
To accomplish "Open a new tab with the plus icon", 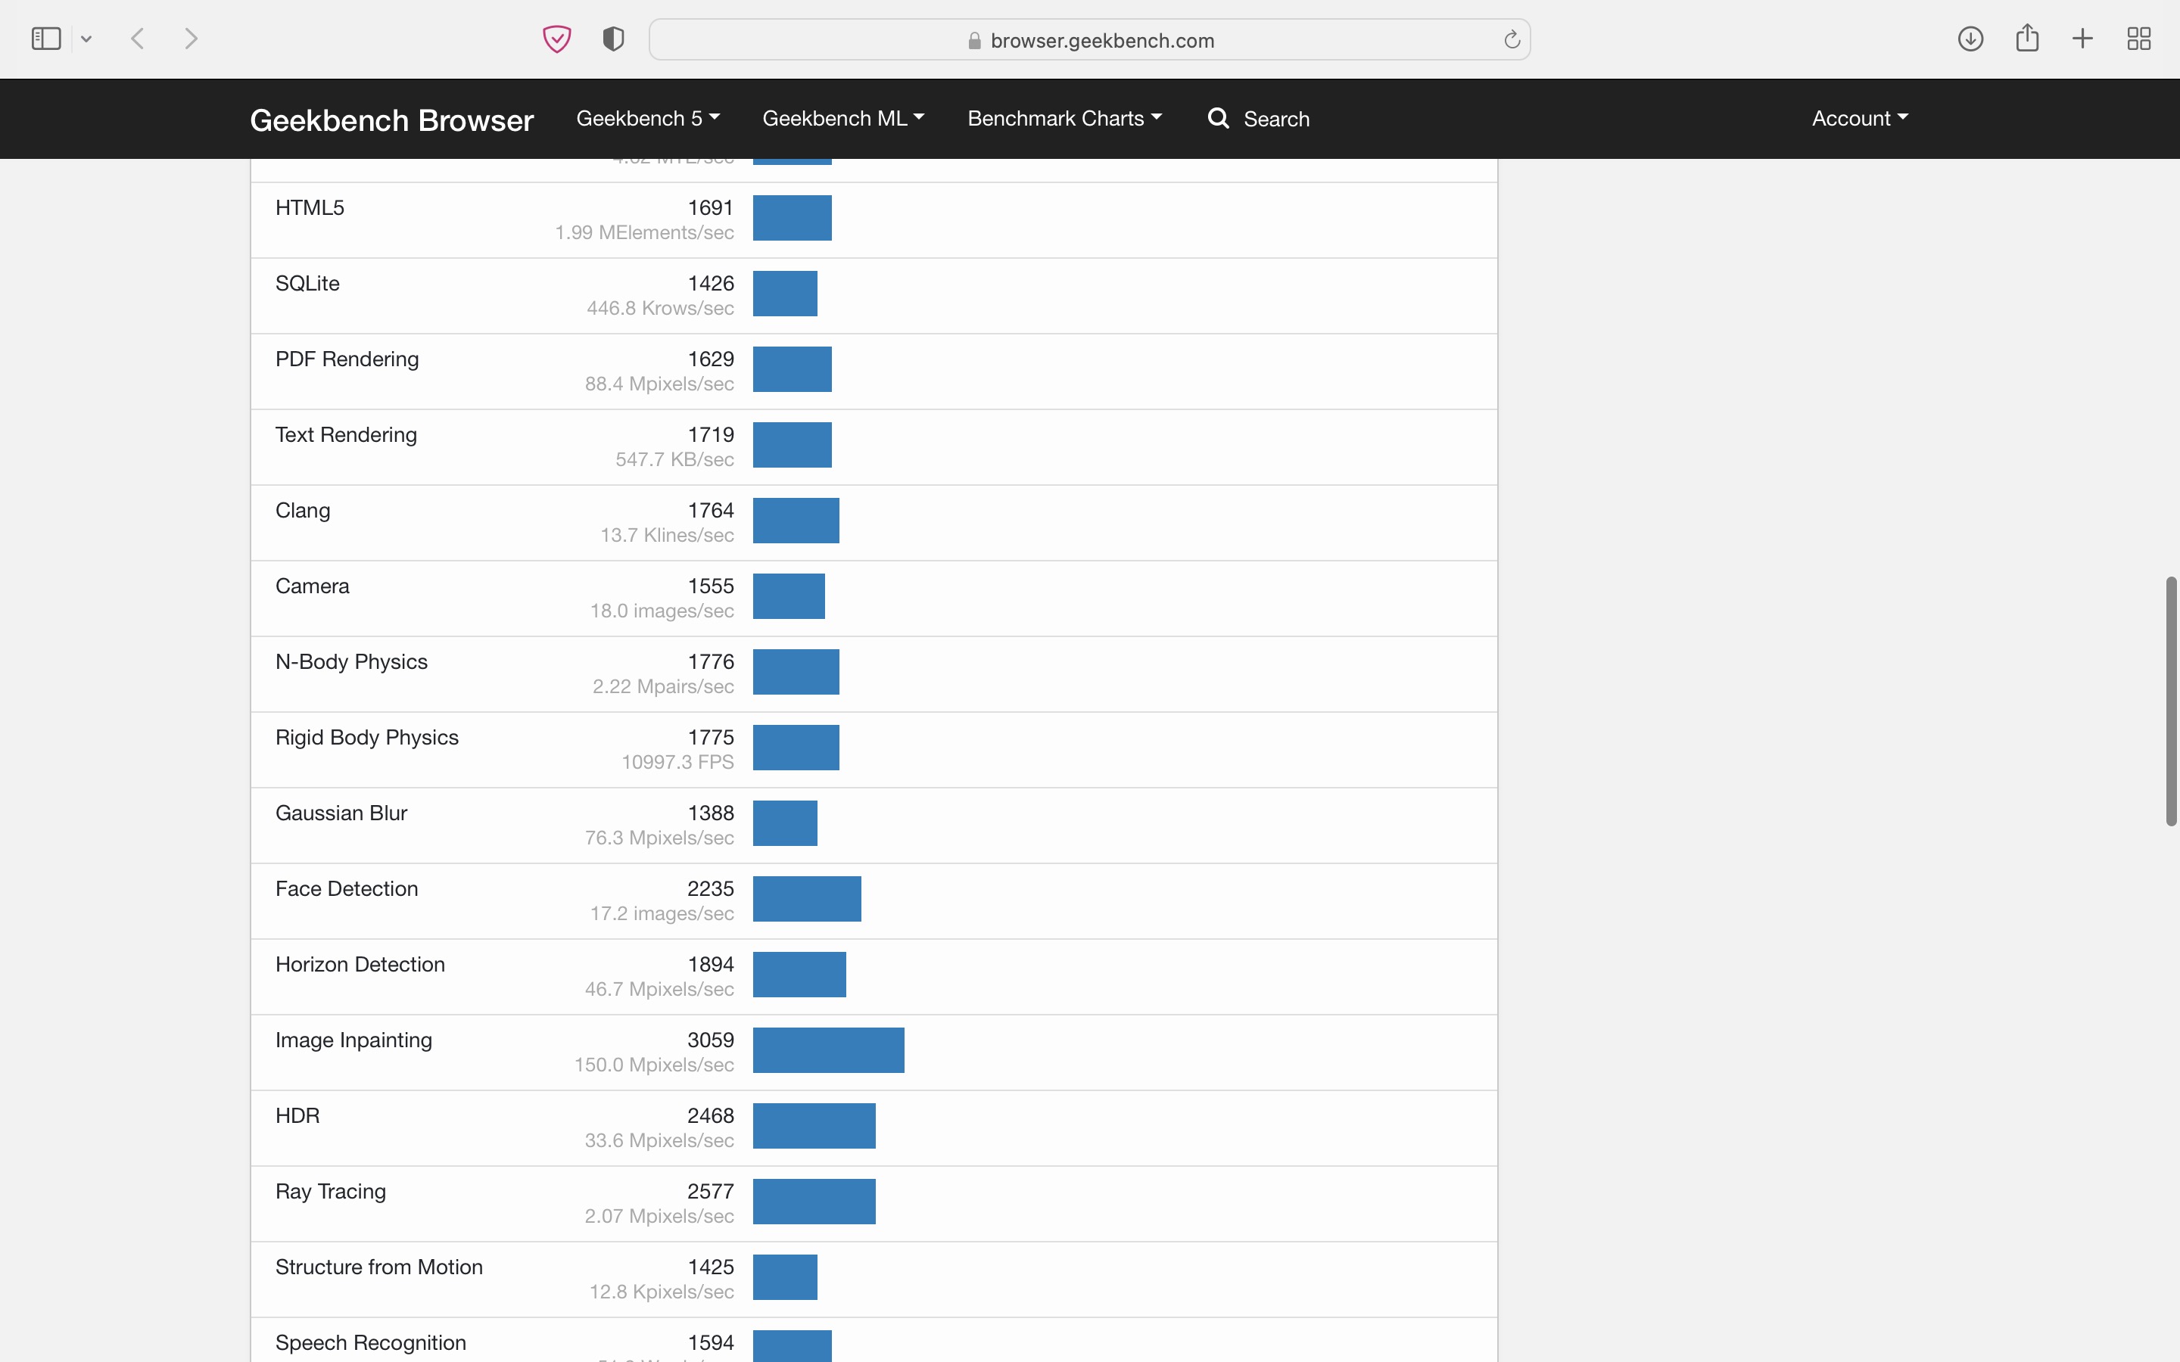I will (2082, 39).
